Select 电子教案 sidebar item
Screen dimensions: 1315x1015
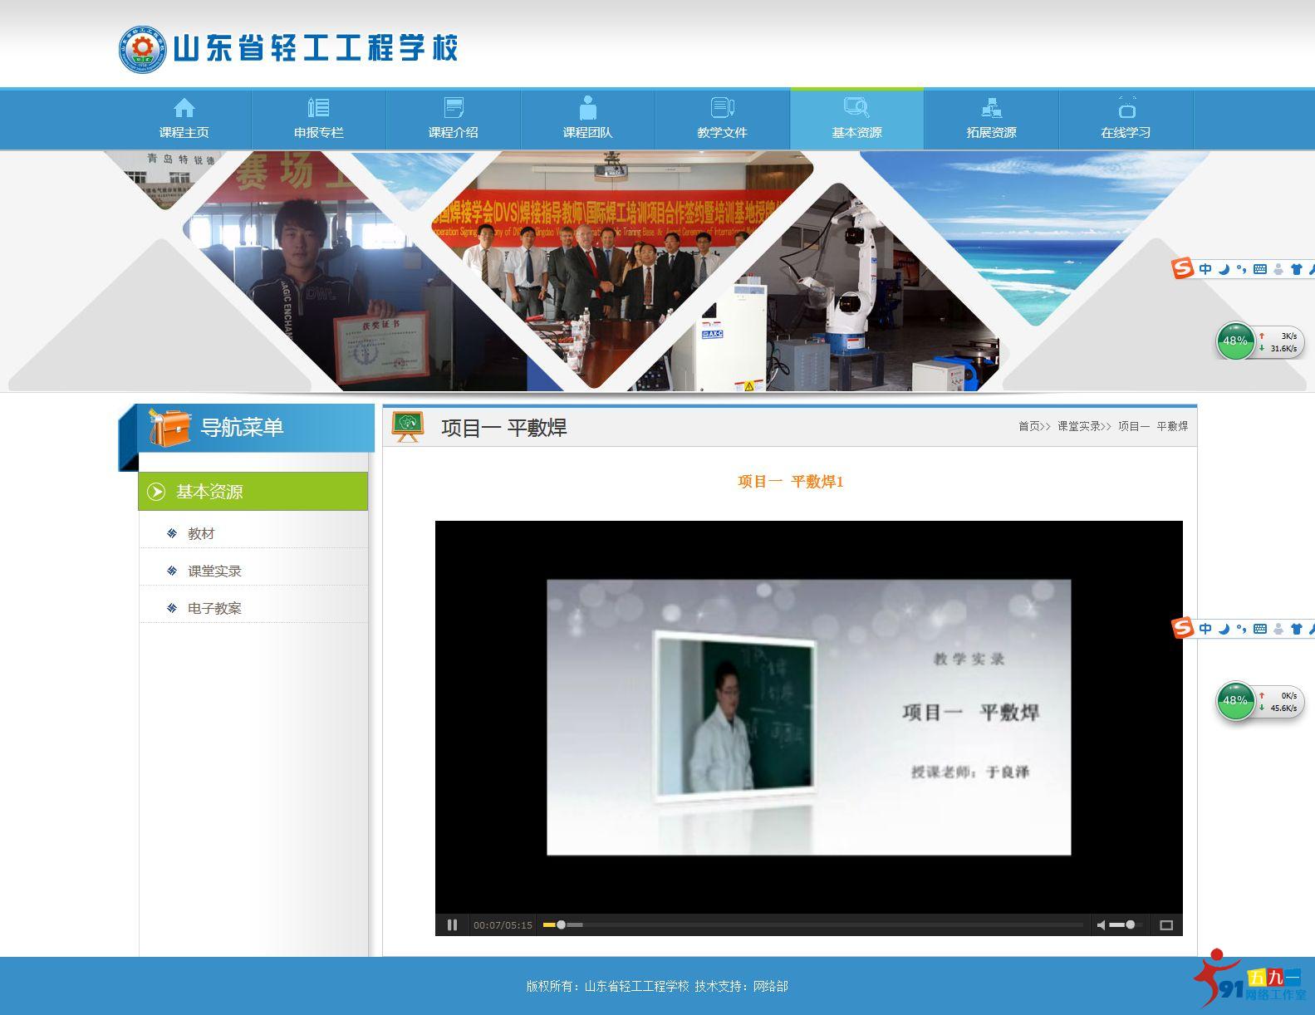point(214,608)
